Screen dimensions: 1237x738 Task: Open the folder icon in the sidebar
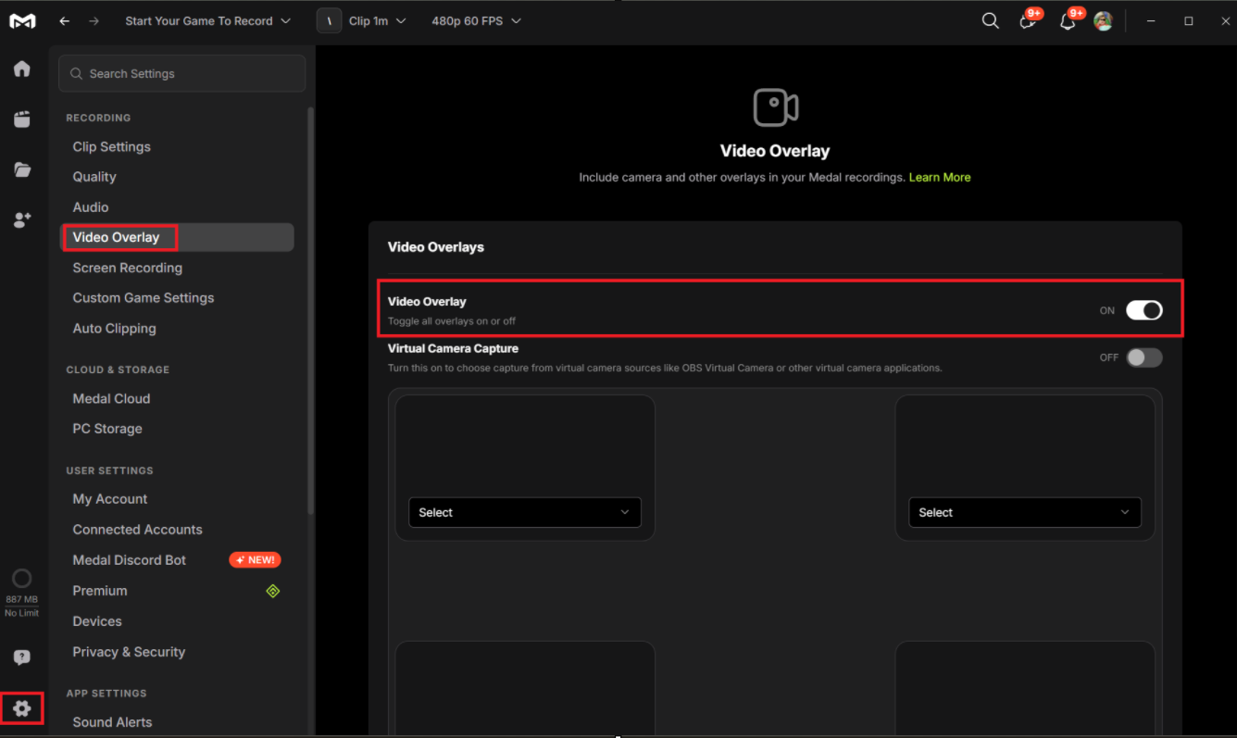(22, 169)
